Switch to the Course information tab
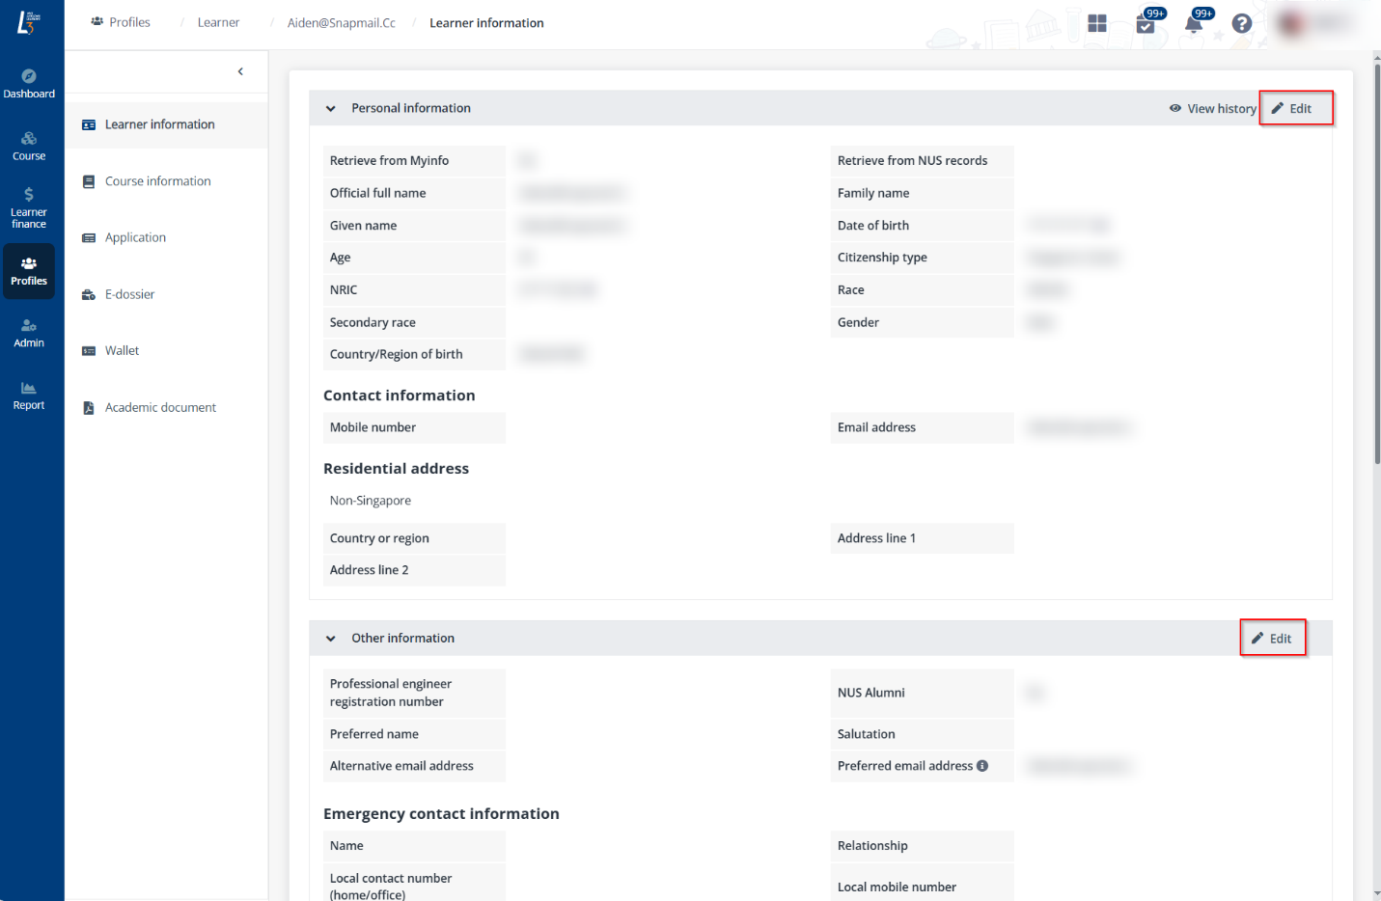The height and width of the screenshot is (901, 1381). 157,180
